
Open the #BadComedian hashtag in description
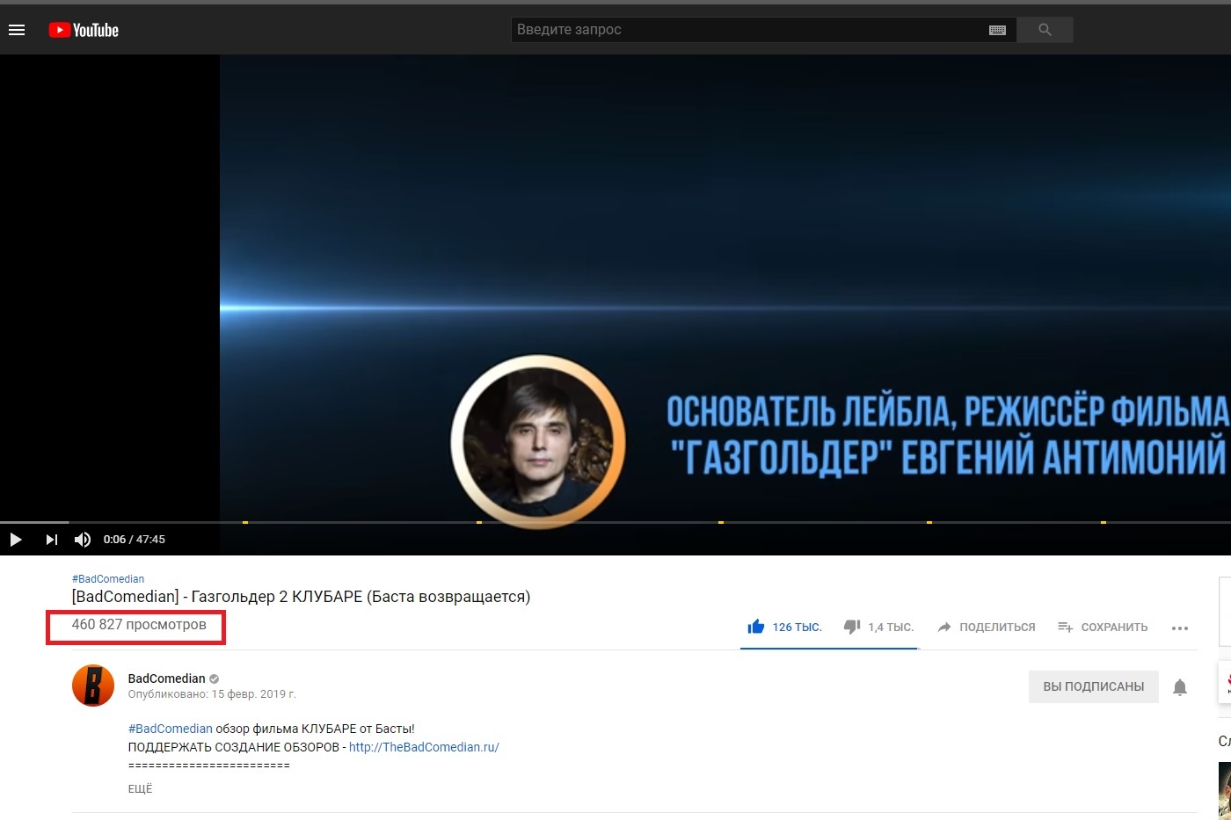coord(171,729)
